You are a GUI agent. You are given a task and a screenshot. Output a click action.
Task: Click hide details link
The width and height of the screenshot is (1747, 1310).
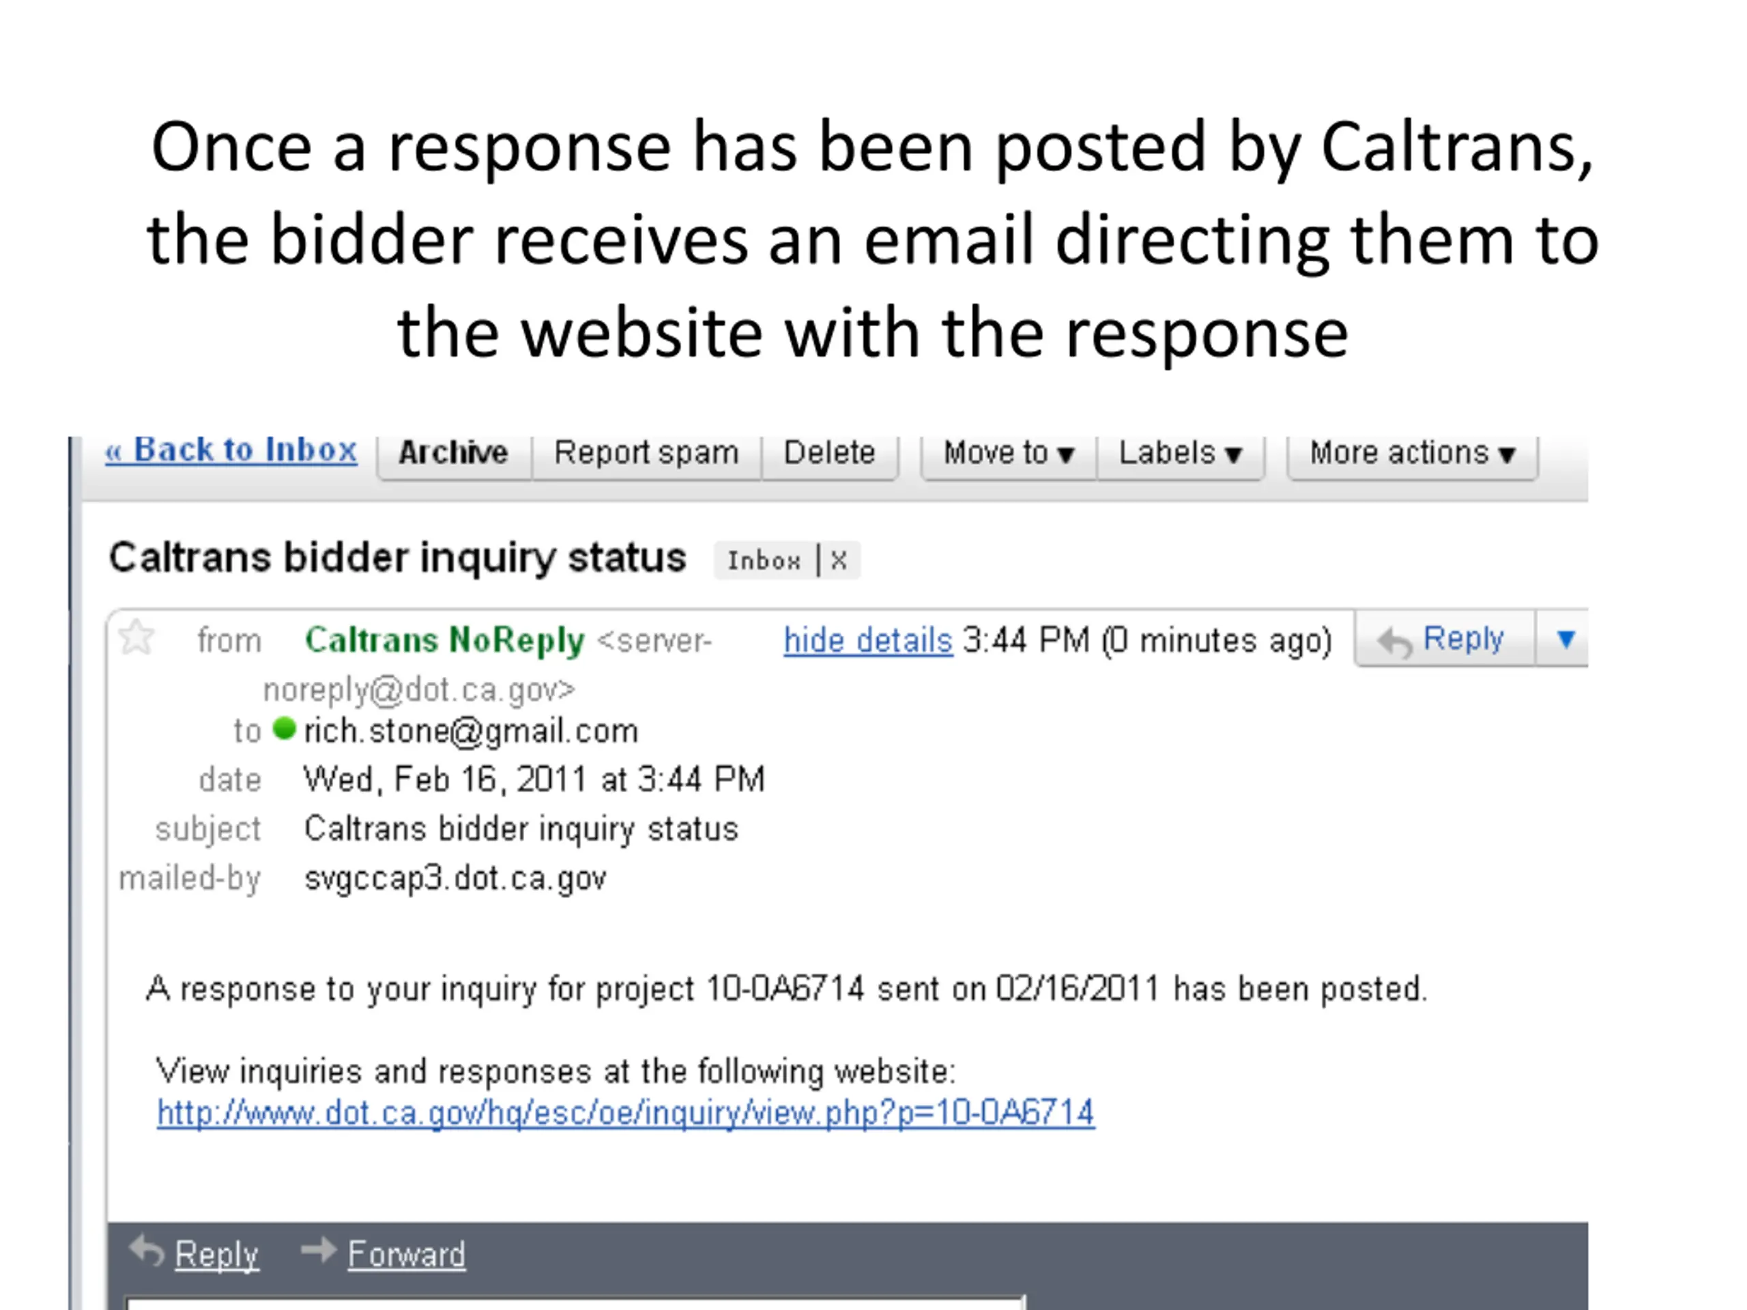(x=867, y=641)
